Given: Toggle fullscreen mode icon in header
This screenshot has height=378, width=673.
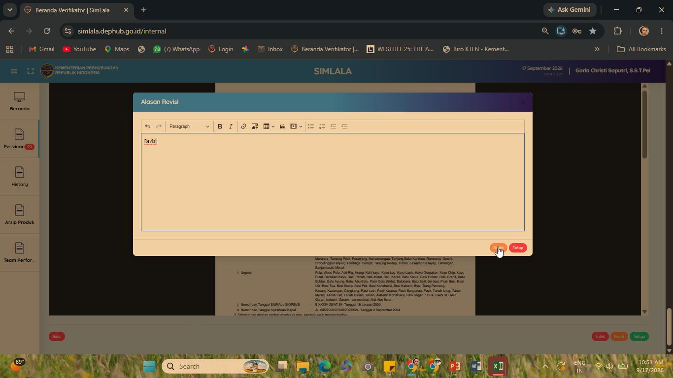Looking at the screenshot, I should coord(31,71).
